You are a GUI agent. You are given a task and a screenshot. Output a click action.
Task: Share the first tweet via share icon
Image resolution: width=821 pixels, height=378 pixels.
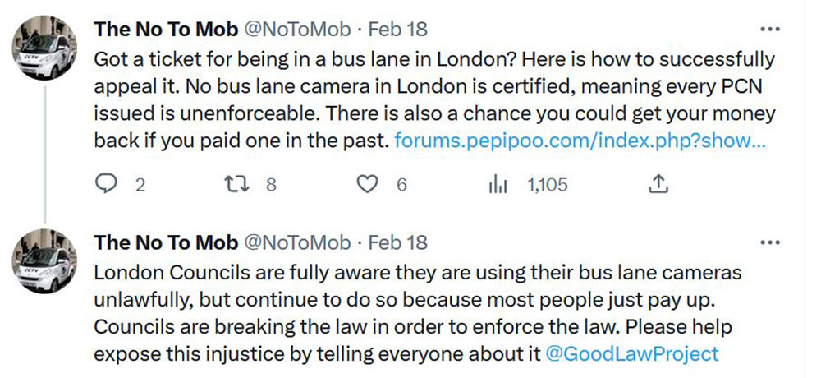[657, 186]
